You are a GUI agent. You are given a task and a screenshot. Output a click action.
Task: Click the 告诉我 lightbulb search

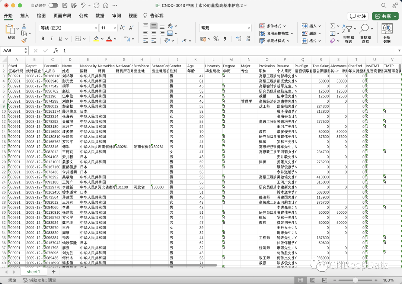pyautogui.click(x=153, y=16)
